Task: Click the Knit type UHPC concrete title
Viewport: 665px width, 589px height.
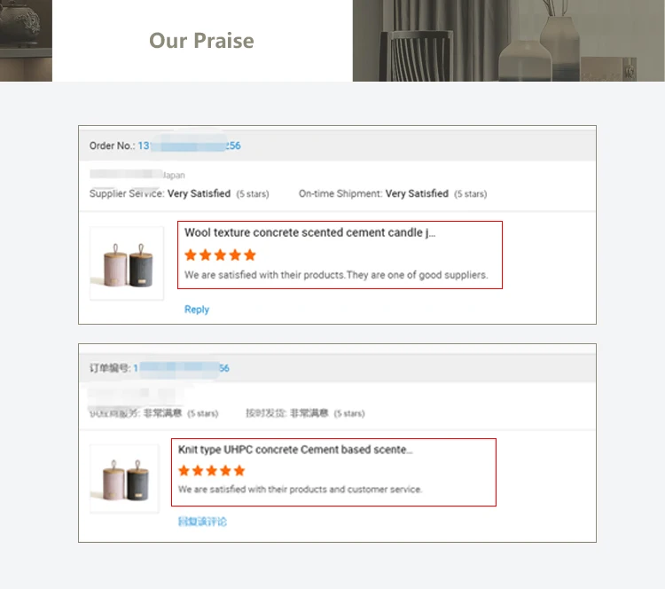Action: click(295, 450)
